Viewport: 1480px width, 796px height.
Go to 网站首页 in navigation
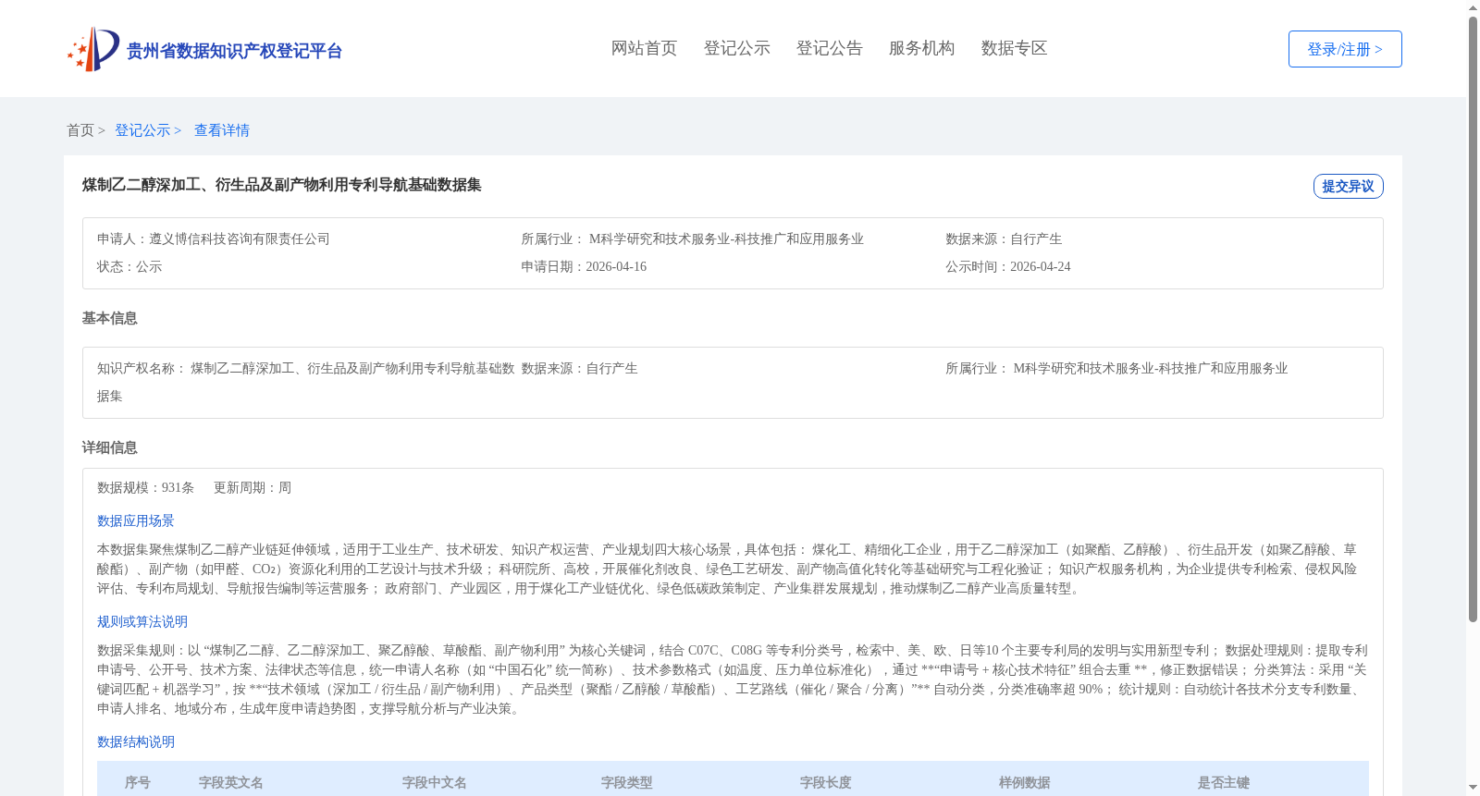[644, 48]
